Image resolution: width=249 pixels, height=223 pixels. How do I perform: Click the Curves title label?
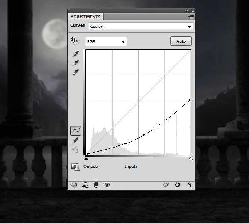click(x=77, y=25)
